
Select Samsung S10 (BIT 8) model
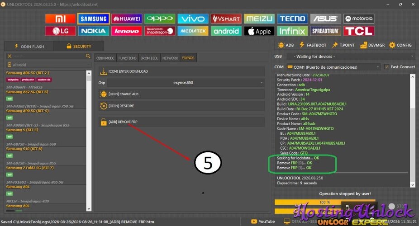coord(24,149)
